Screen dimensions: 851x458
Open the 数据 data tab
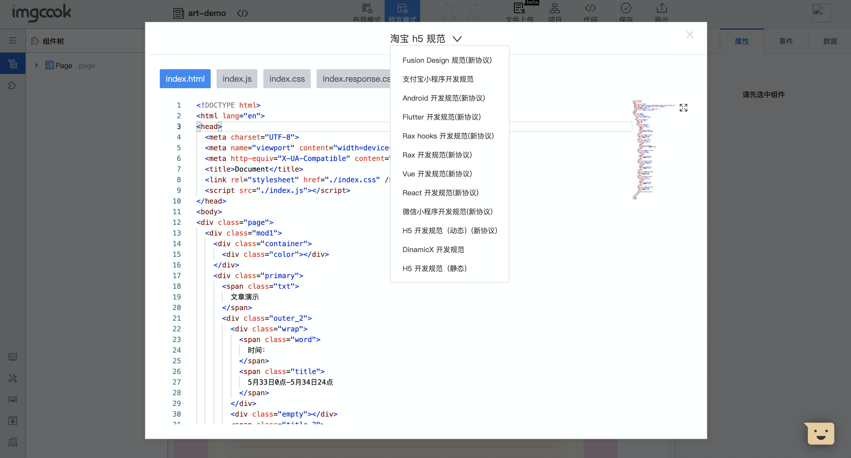(x=830, y=41)
